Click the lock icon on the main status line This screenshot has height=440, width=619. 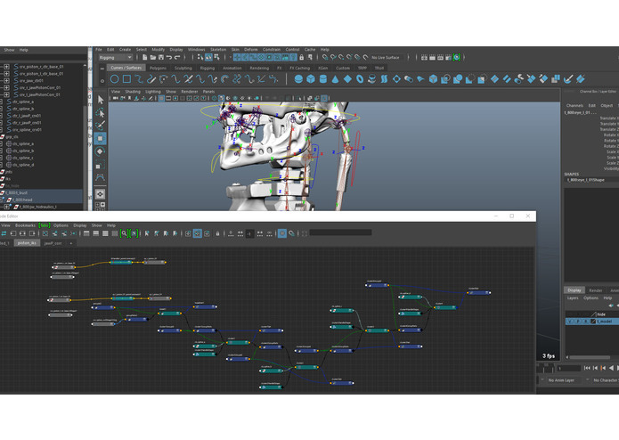pyautogui.click(x=302, y=58)
